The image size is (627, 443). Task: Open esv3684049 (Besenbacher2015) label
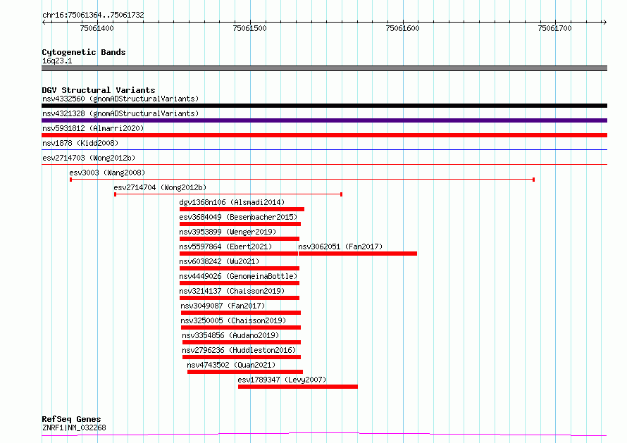tap(238, 217)
